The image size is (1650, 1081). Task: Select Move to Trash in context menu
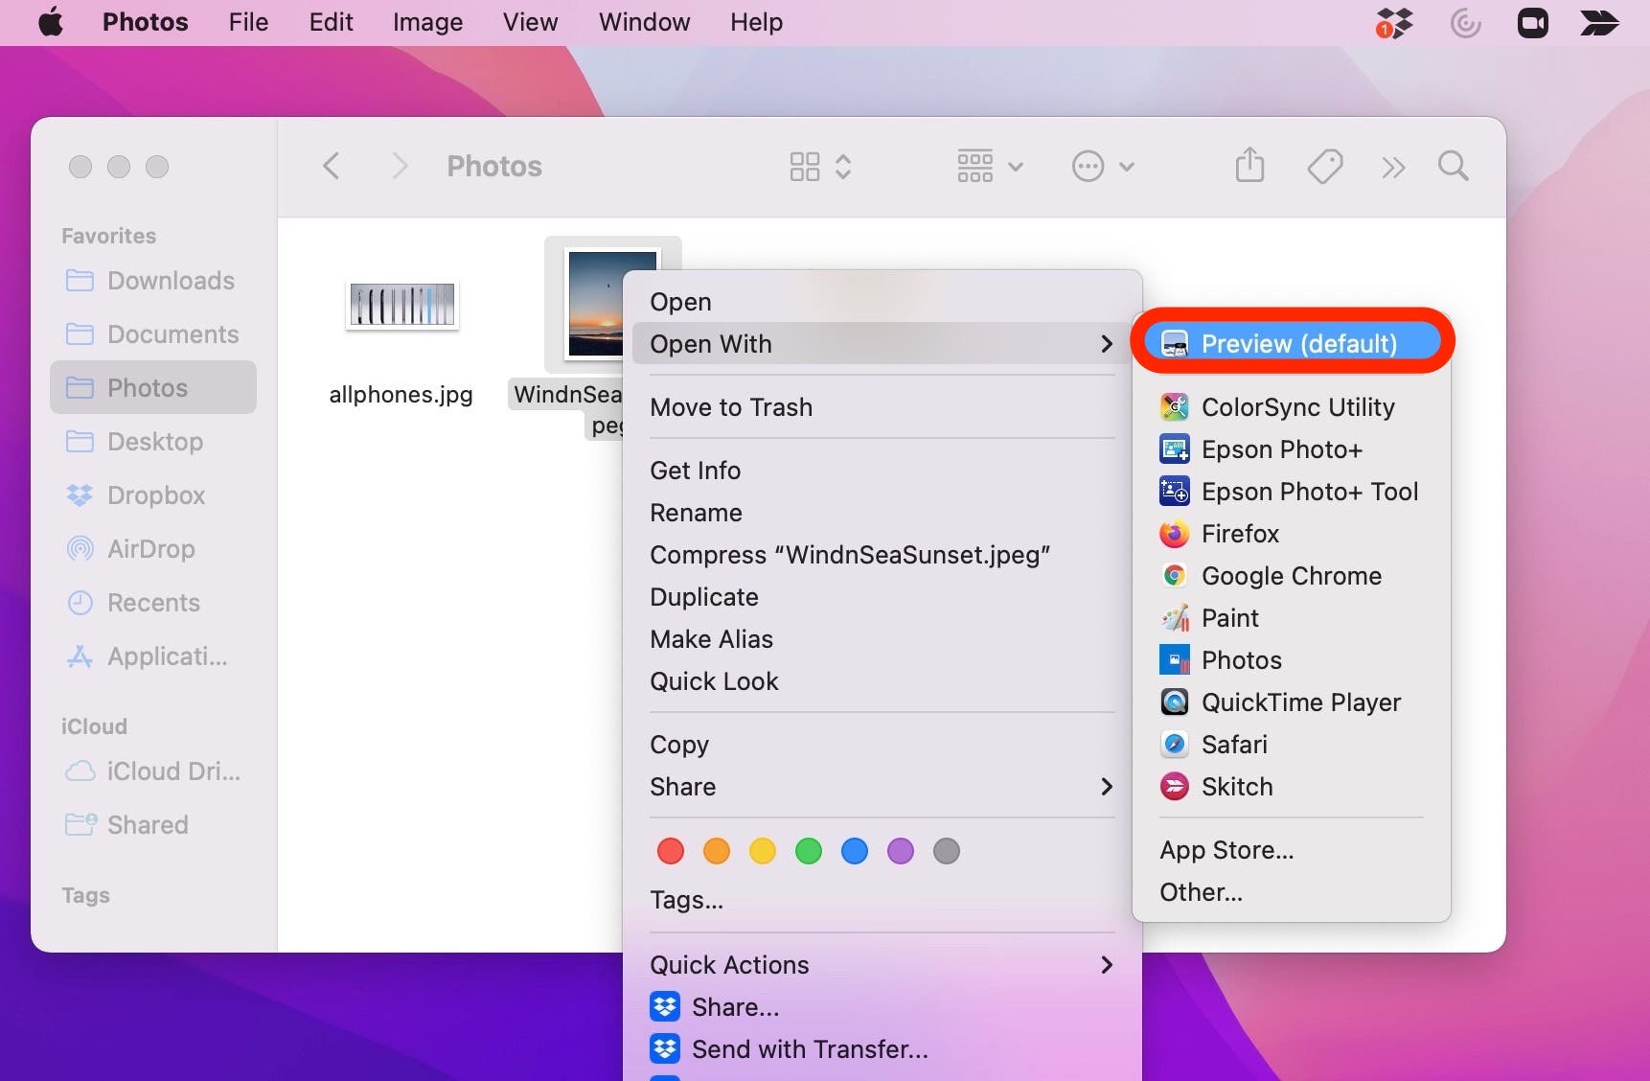tap(731, 407)
